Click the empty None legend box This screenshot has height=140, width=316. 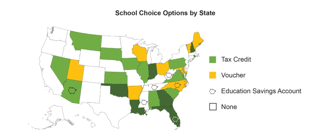213,107
